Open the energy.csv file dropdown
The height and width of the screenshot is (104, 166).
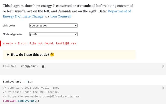click(x=30, y=66)
